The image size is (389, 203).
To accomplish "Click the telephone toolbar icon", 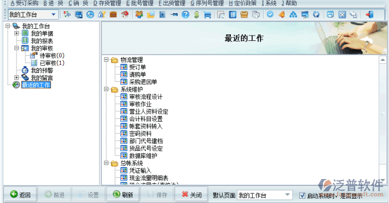I will click(x=90, y=15).
